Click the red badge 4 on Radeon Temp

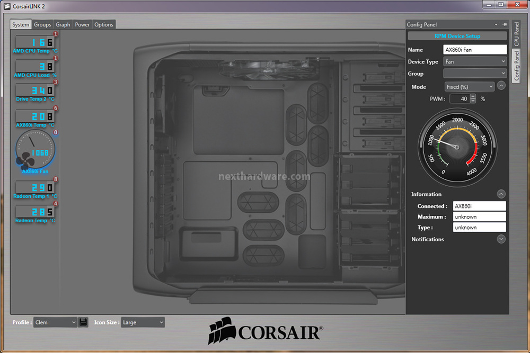[x=56, y=204]
